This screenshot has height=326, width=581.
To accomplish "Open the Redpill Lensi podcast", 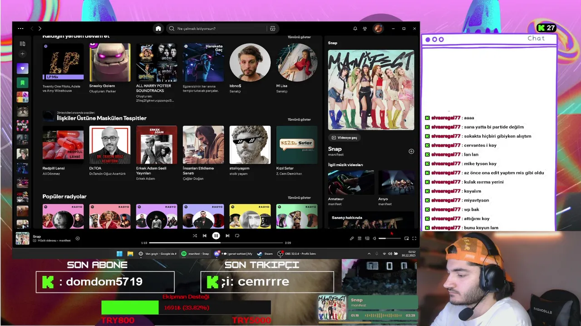I will click(63, 151).
